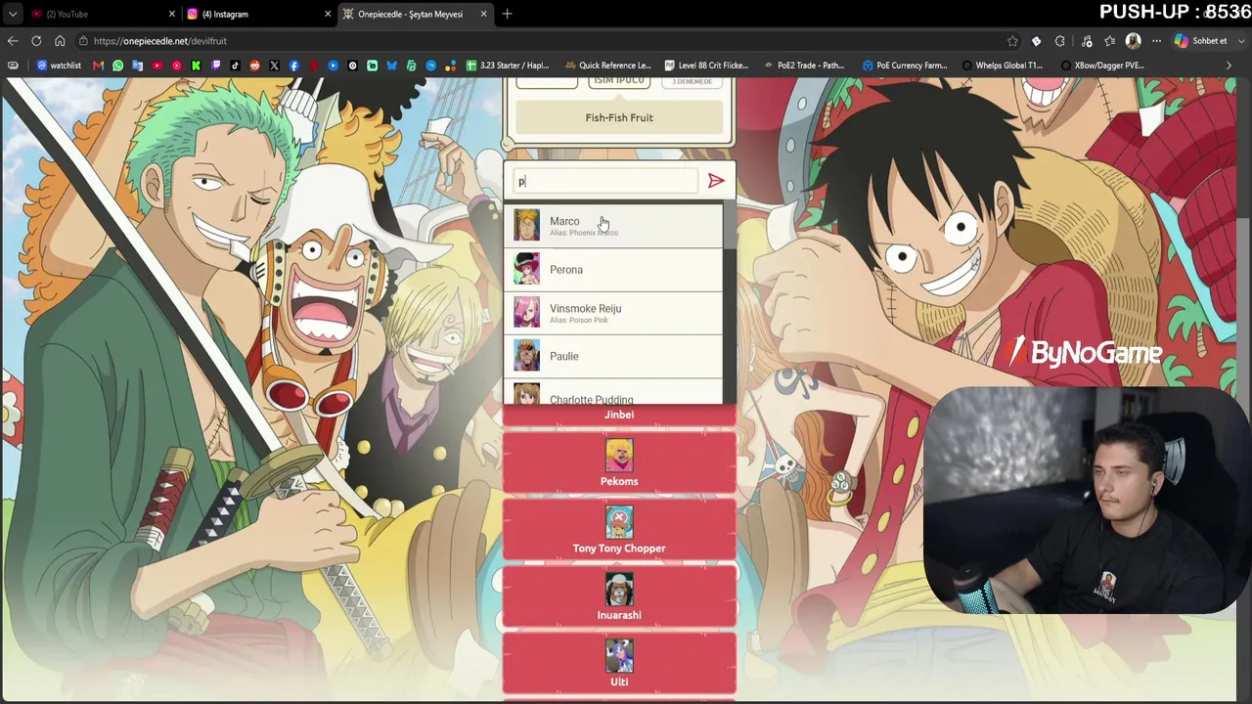Open the Gmail bookmark
This screenshot has width=1252, height=704.
[98, 66]
